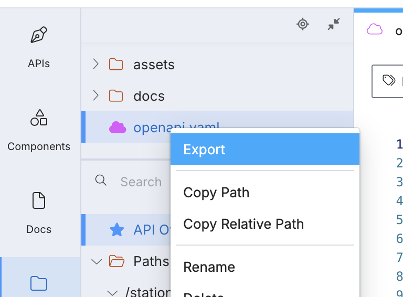Open the Docs sidebar section

click(39, 201)
